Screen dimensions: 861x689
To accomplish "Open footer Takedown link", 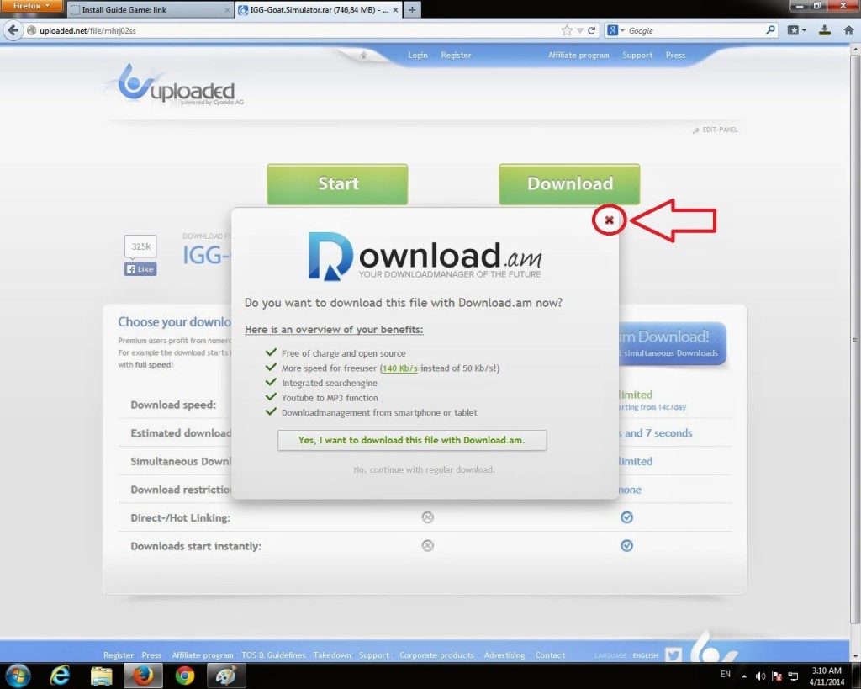I will pos(332,655).
